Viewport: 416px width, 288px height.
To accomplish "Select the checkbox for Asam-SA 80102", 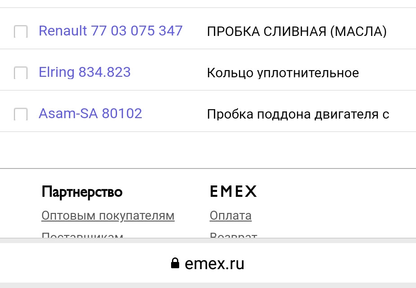I will pyautogui.click(x=20, y=114).
